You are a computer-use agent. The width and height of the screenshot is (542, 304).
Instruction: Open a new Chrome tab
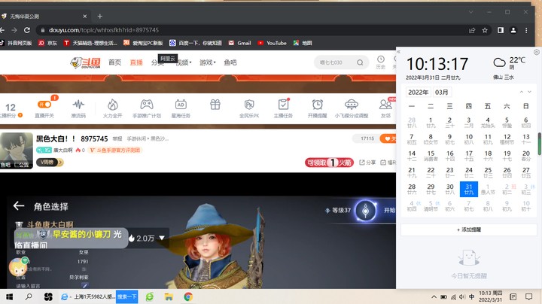pyautogui.click(x=100, y=17)
